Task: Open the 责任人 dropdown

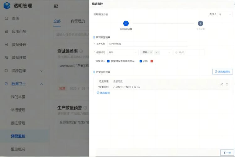Action: (x=225, y=14)
